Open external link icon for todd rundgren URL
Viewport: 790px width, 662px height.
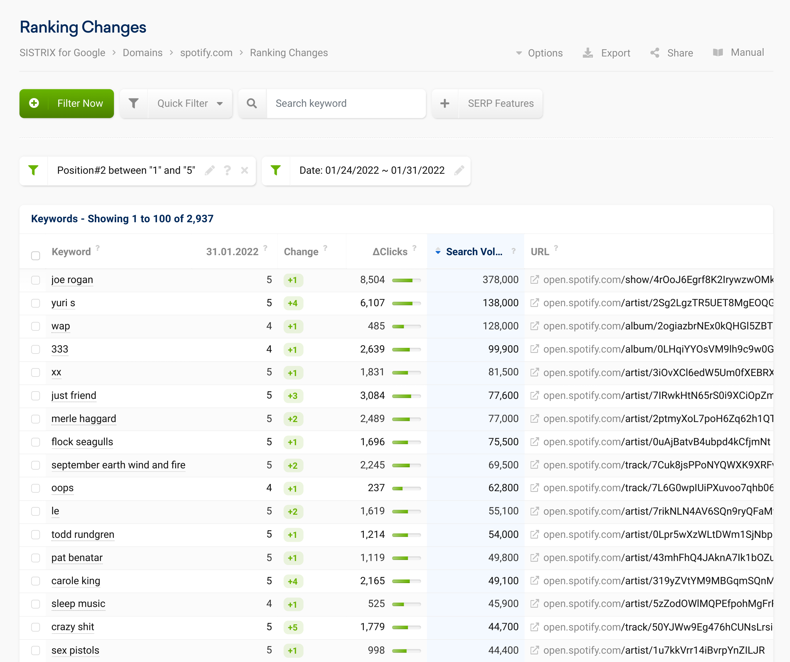coord(535,535)
